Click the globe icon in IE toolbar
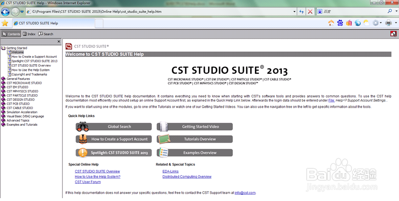This screenshot has width=399, height=201. click(358, 23)
